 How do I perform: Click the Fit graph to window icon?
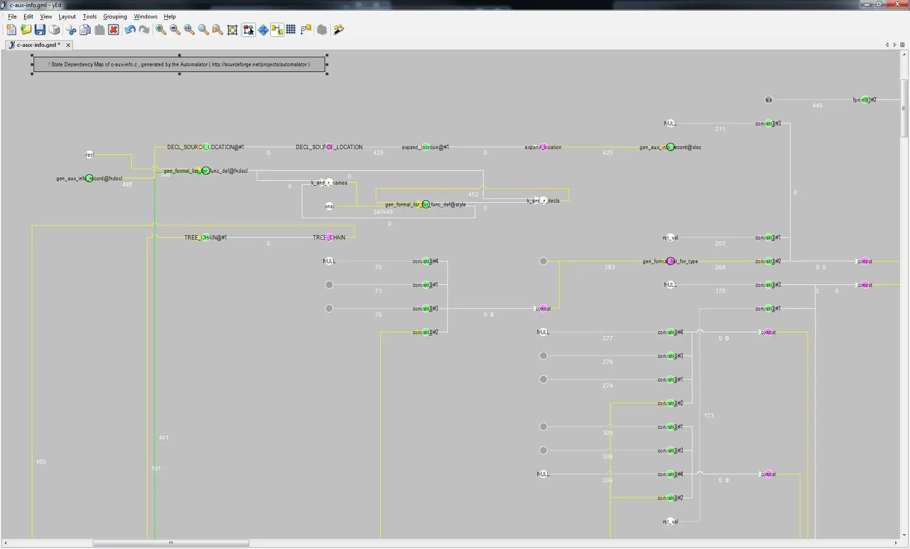(233, 29)
